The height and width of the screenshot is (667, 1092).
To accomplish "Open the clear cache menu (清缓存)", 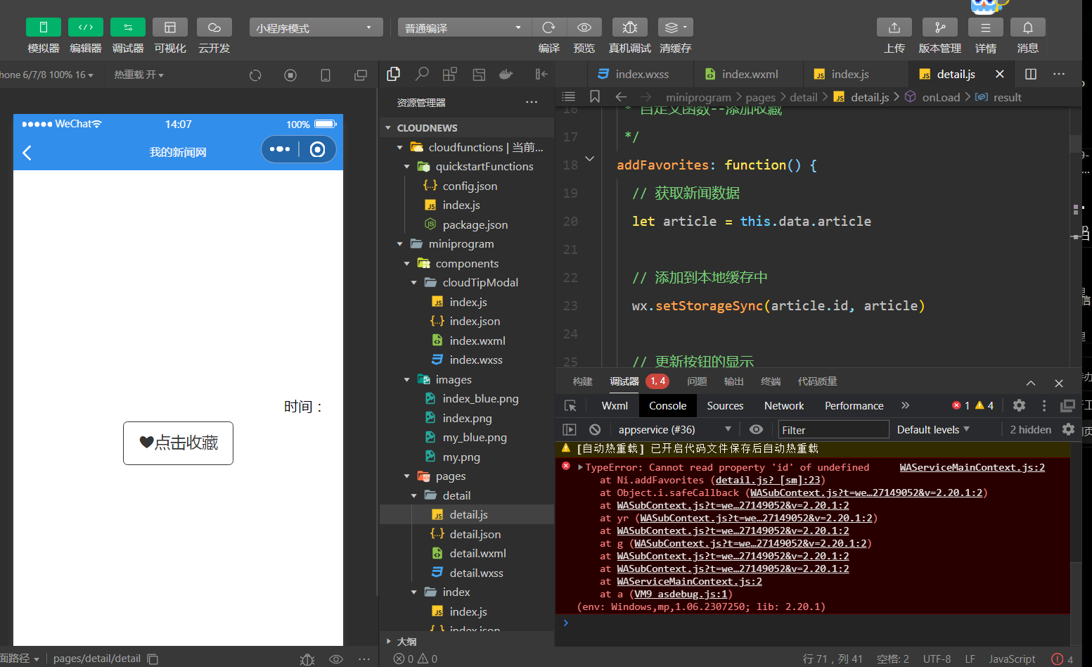I will [676, 27].
